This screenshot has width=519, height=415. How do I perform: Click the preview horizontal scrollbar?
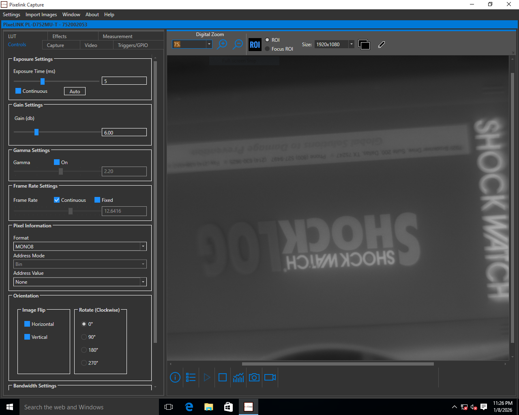click(338, 364)
